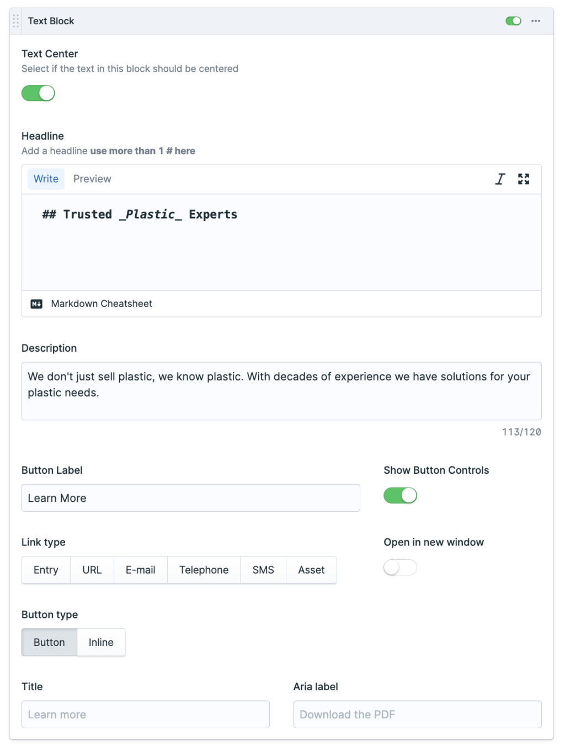Expand the headline editor to fullscreen

(524, 178)
